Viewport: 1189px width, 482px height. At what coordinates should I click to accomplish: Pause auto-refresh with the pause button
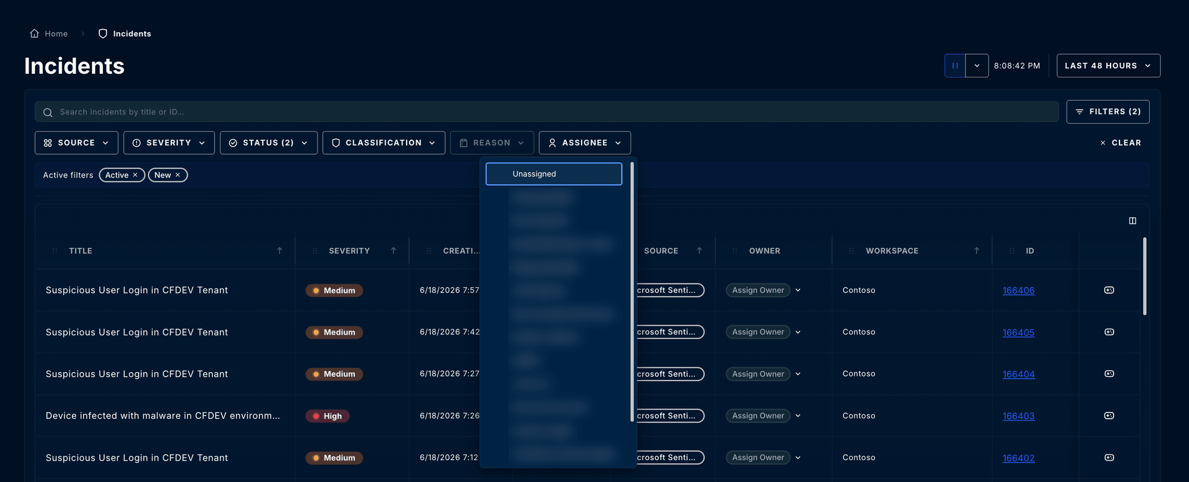click(x=955, y=65)
